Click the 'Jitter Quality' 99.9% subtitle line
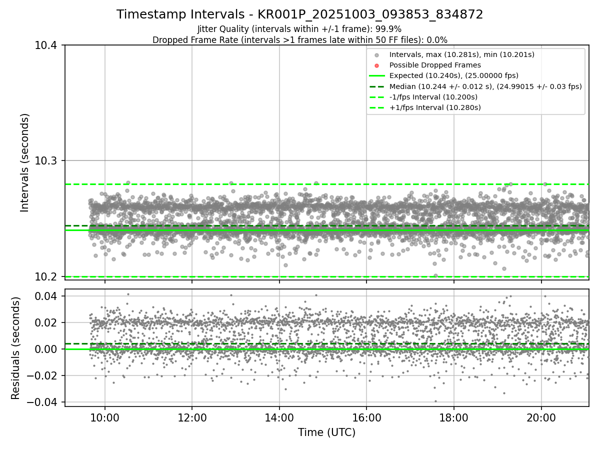 pyautogui.click(x=299, y=29)
